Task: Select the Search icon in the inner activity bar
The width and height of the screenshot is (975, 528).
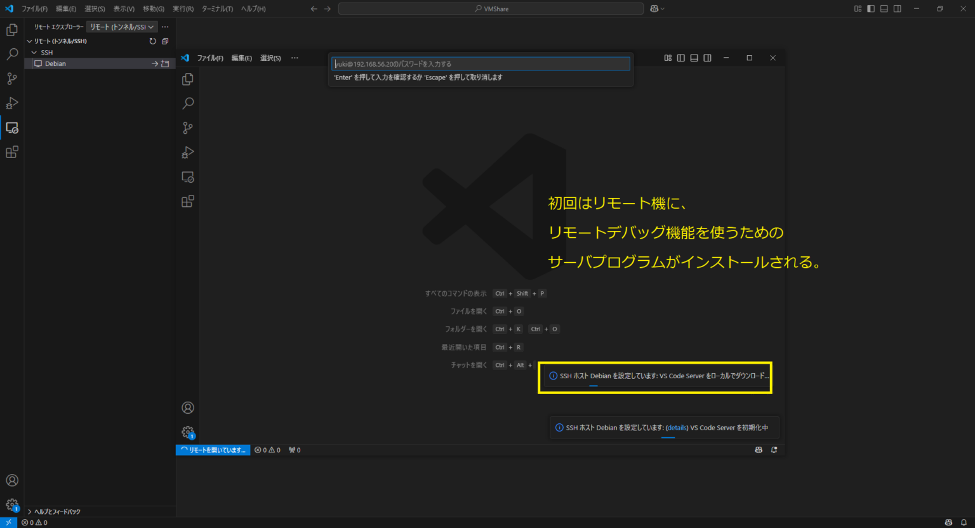Action: tap(187, 103)
